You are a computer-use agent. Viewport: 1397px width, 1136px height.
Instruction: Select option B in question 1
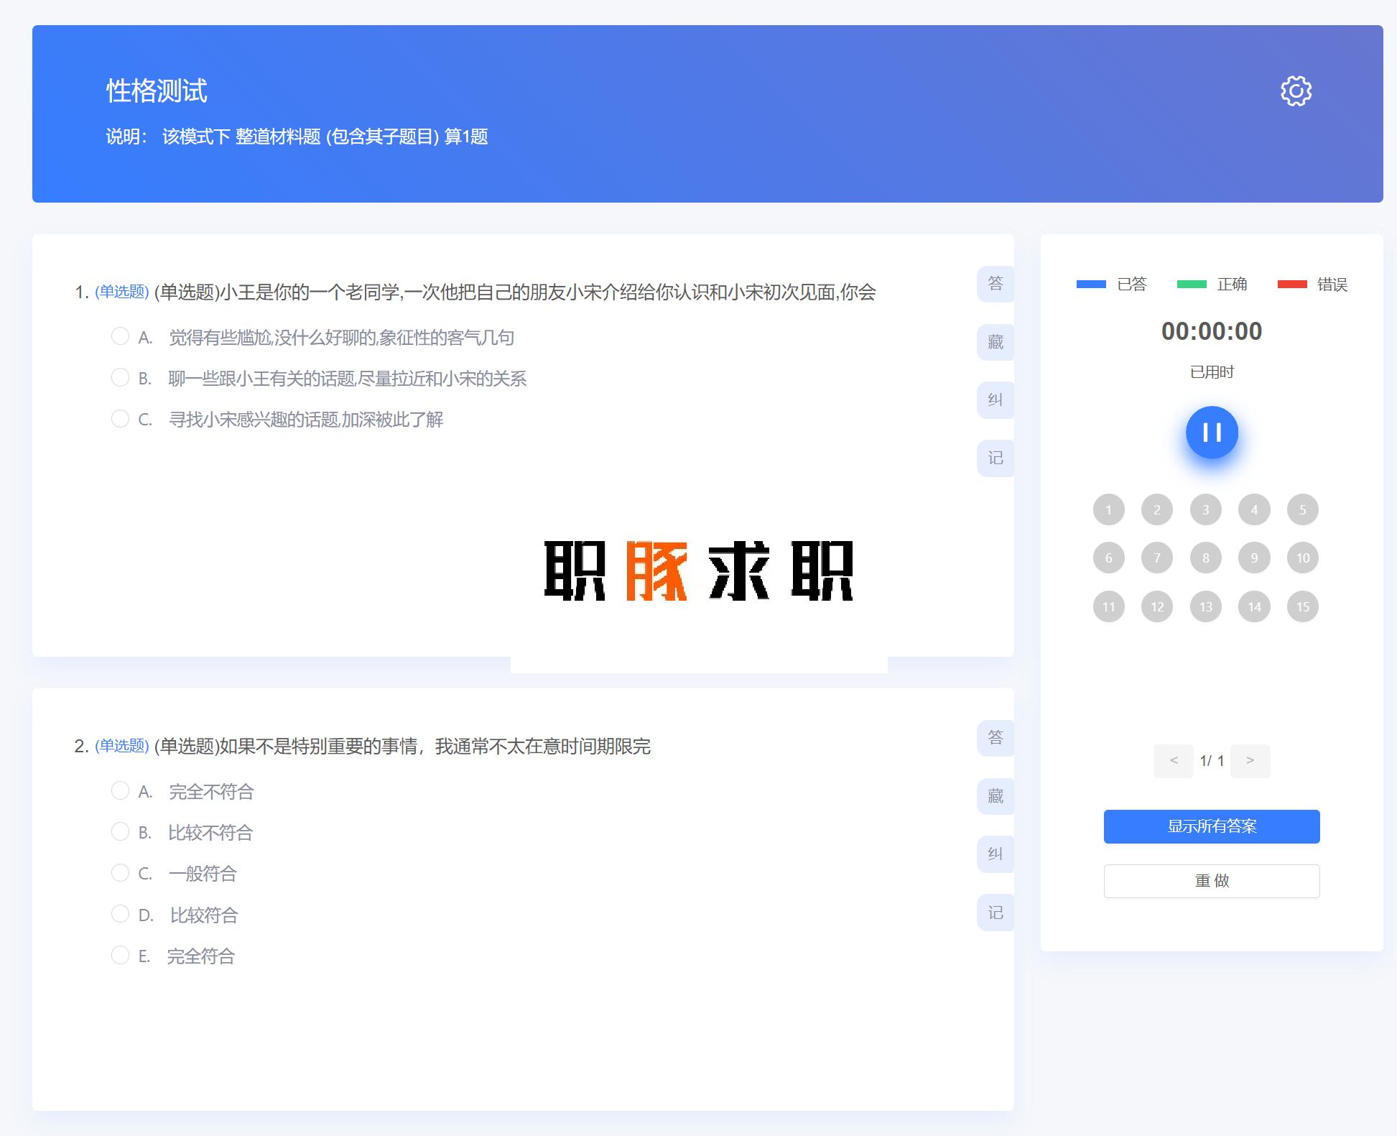(x=120, y=377)
